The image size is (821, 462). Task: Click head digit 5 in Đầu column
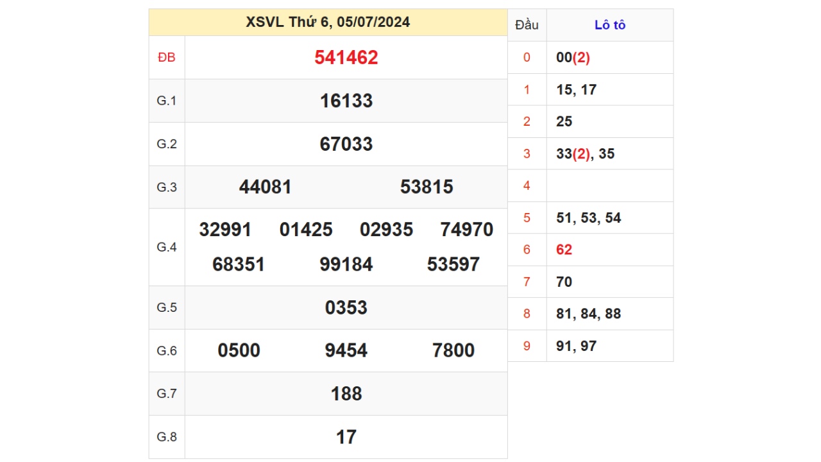point(527,218)
